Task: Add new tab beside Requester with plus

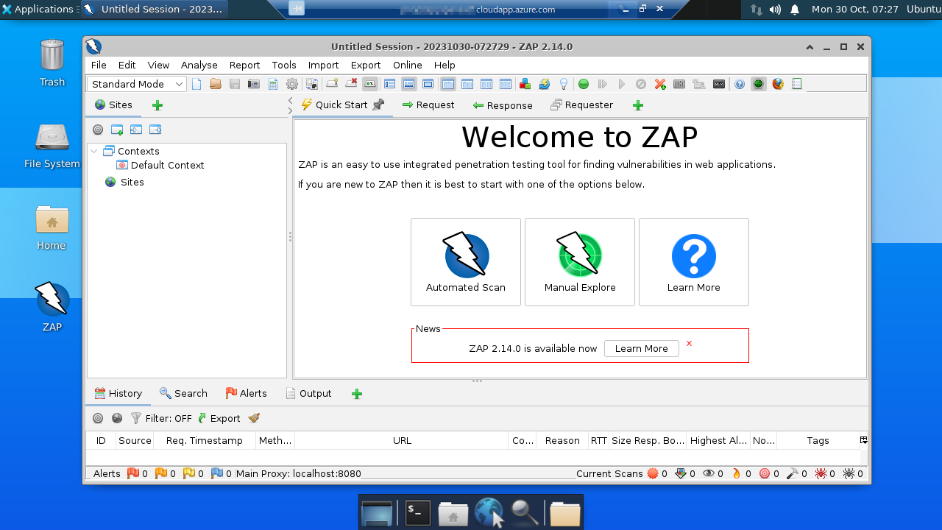Action: point(638,105)
